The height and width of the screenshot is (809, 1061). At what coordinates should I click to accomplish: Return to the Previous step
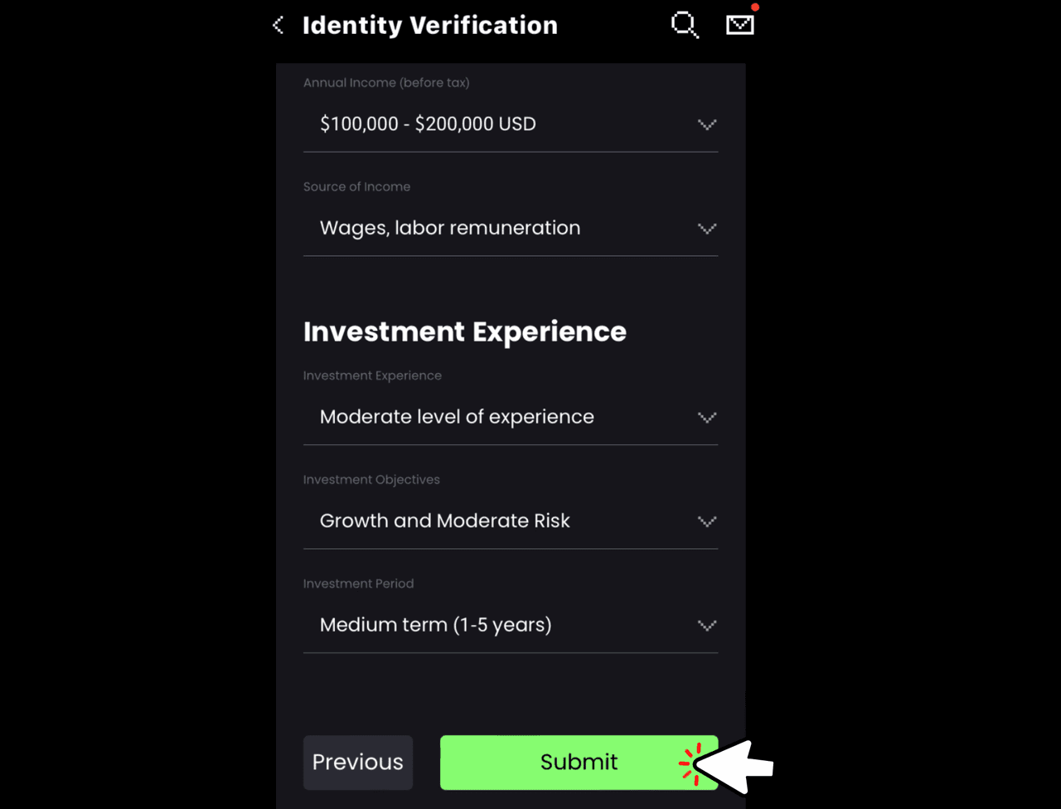click(x=358, y=763)
